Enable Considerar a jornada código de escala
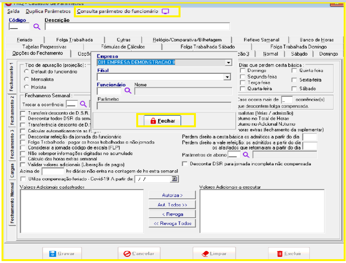 click(x=23, y=148)
